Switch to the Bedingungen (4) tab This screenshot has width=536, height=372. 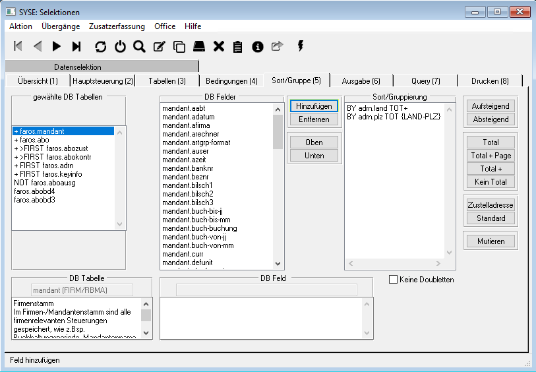pyautogui.click(x=231, y=81)
